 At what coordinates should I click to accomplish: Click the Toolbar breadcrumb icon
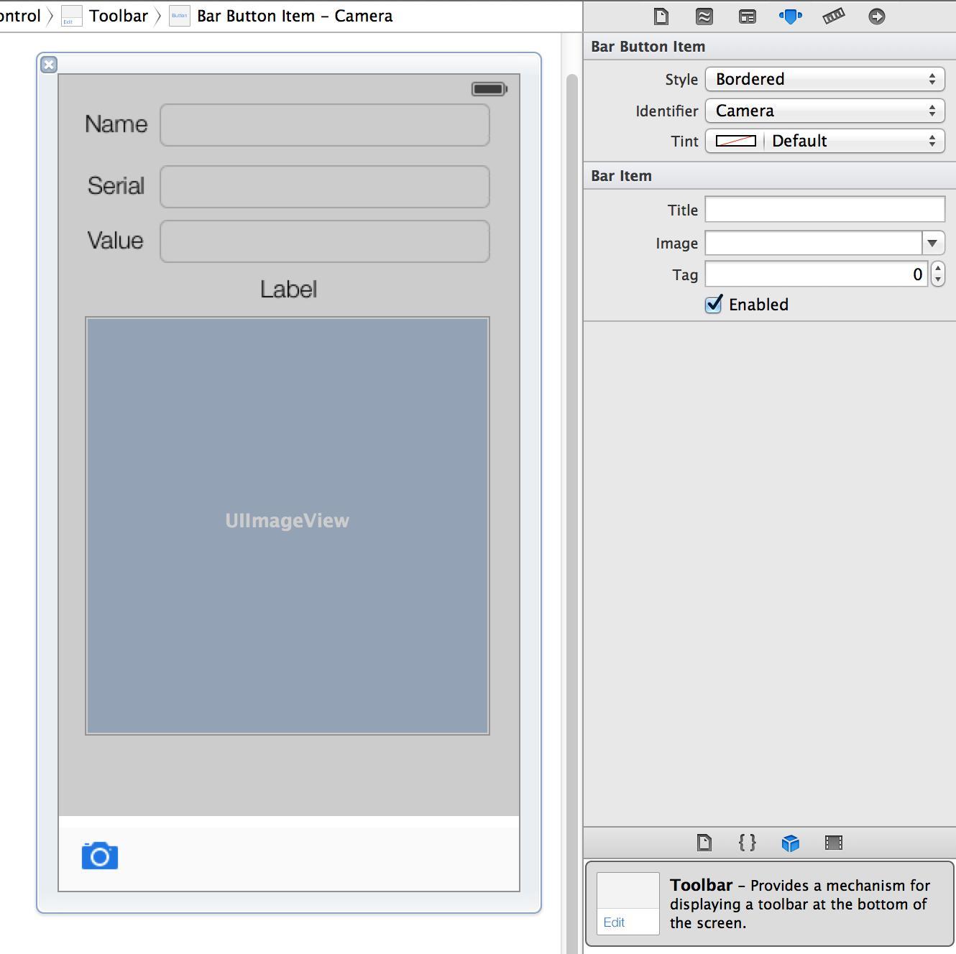tap(72, 16)
